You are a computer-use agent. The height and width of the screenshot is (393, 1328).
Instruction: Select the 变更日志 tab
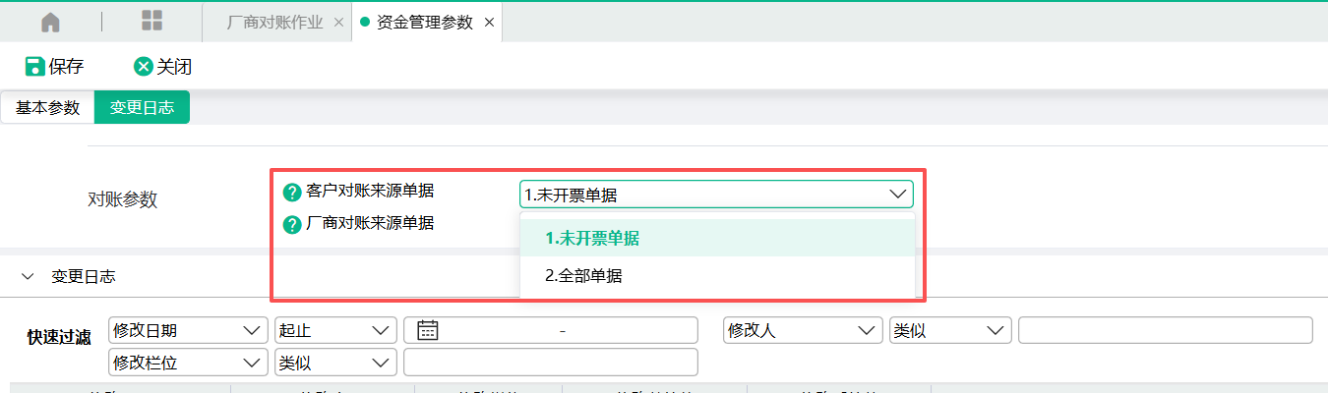[142, 108]
